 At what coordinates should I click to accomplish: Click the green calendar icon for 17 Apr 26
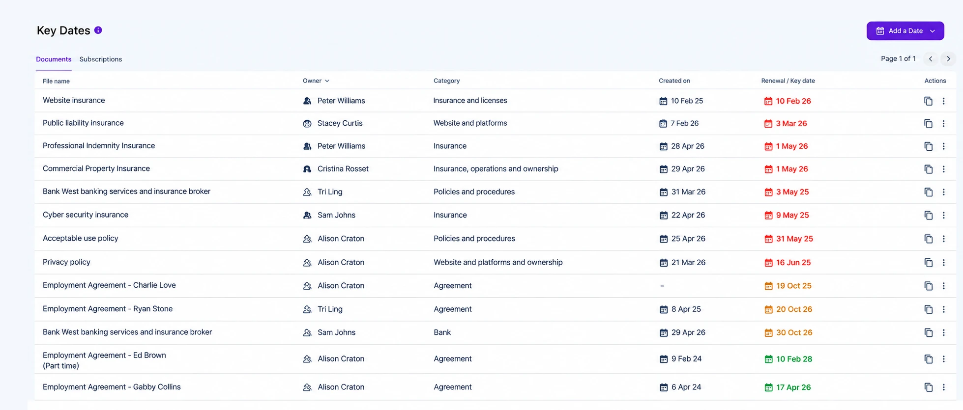(x=768, y=387)
